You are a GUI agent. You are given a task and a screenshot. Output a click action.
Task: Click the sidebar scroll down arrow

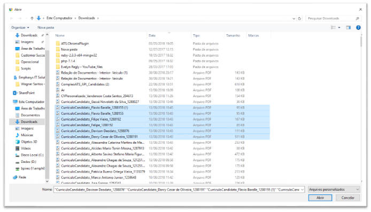[47, 181]
